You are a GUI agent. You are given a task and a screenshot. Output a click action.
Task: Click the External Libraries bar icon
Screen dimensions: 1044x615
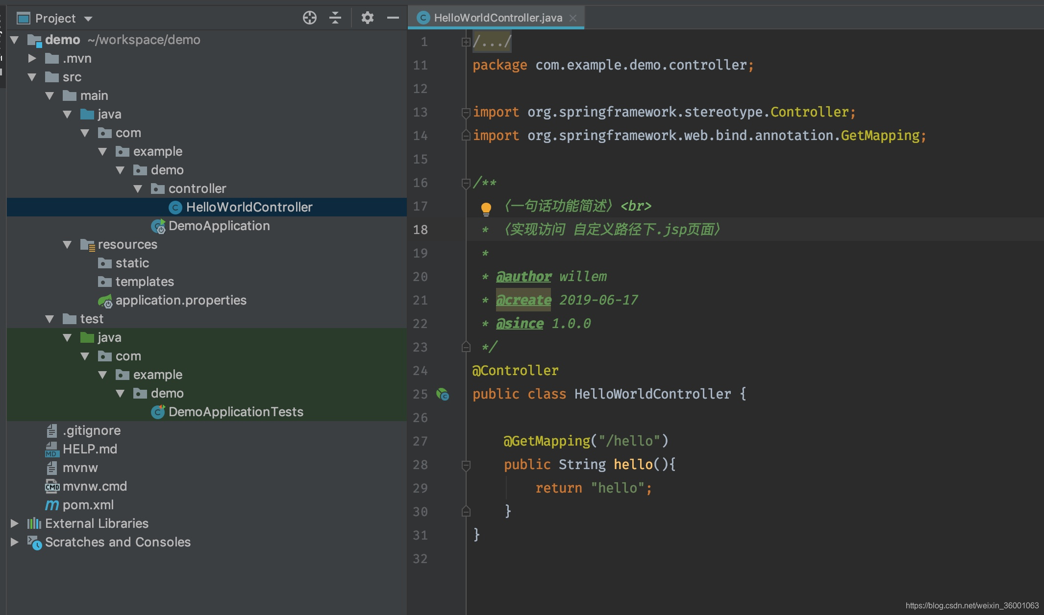point(34,523)
